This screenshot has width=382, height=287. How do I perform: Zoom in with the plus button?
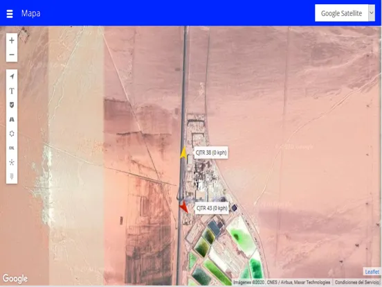click(12, 40)
